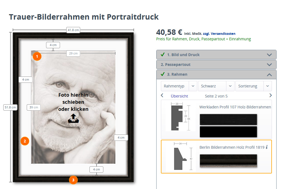Click info icon beside Berlin Bilderrahmen
This screenshot has width=288, height=189.
[267, 147]
